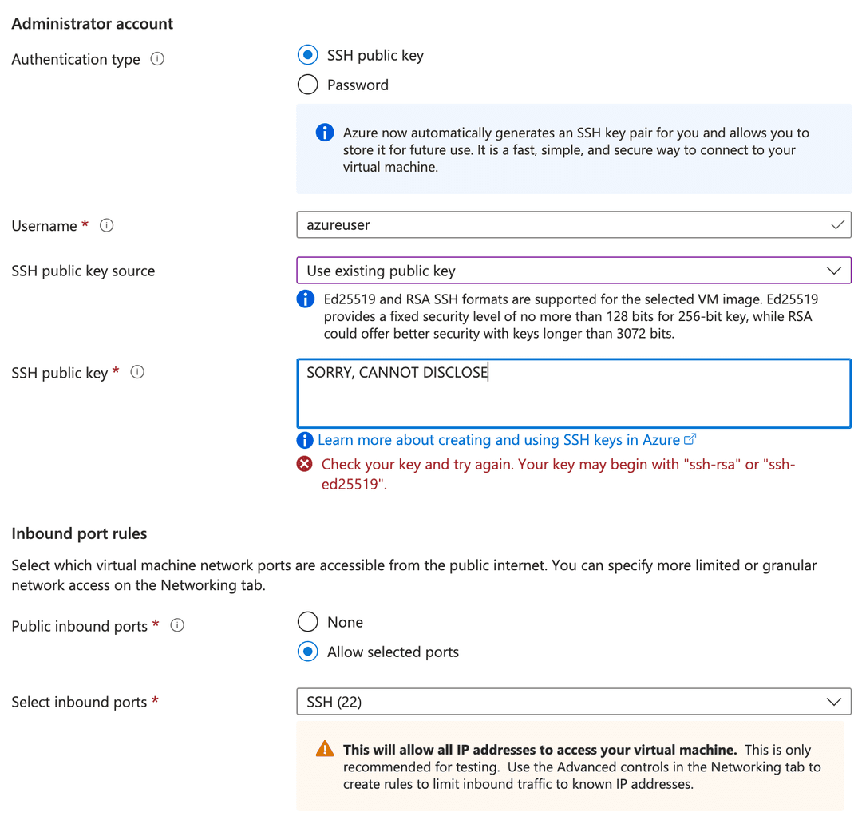
Task: Click the external link icon after SSH keys link
Action: (x=691, y=439)
